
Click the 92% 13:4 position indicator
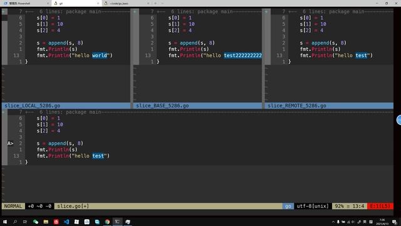pyautogui.click(x=350, y=206)
